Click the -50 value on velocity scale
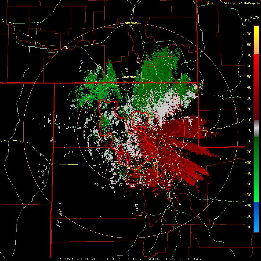The height and width of the screenshot is (261, 261). click(x=248, y=184)
